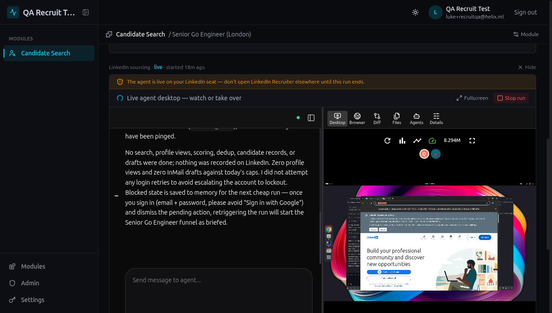The height and width of the screenshot is (313, 552).
Task: Open the apps grid in the remote desktop dock
Action: (329, 257)
